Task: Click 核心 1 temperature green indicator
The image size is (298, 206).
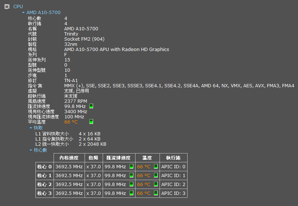Action: coord(156,175)
